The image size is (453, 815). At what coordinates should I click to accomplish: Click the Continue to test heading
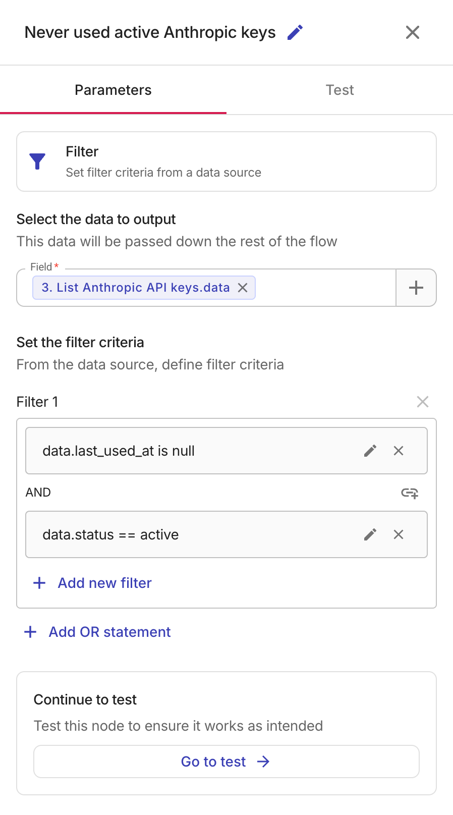point(85,699)
